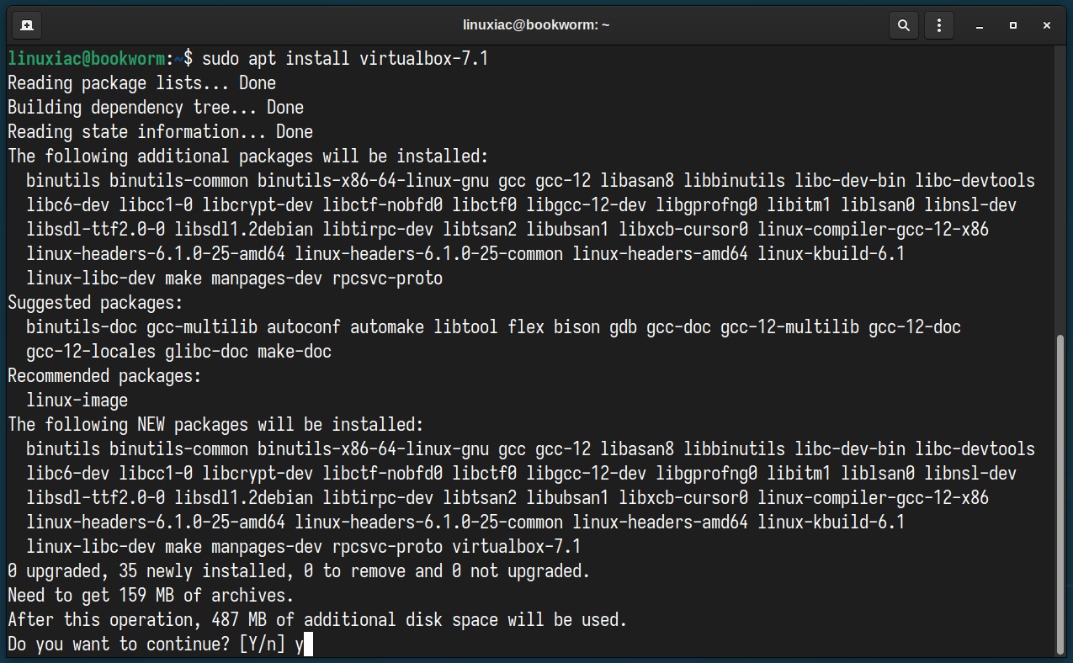Viewport: 1073px width, 663px height.
Task: Click the linuxiac@bookworm window title
Action: tap(536, 25)
